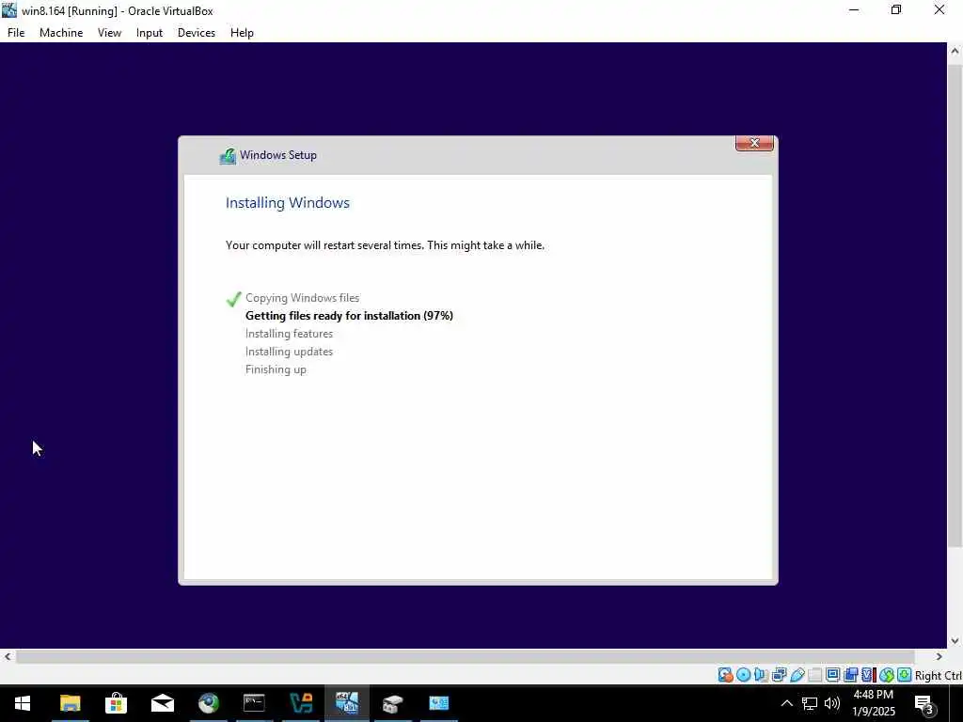Click the restart several times notice text
Image resolution: width=963 pixels, height=722 pixels.
385,245
